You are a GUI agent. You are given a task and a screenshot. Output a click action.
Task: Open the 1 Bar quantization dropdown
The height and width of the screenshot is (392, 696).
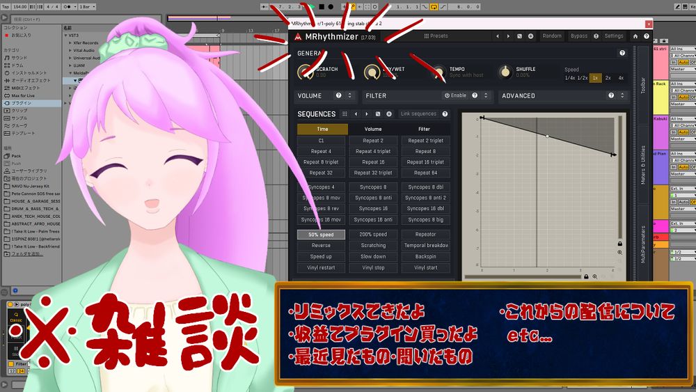[88, 7]
